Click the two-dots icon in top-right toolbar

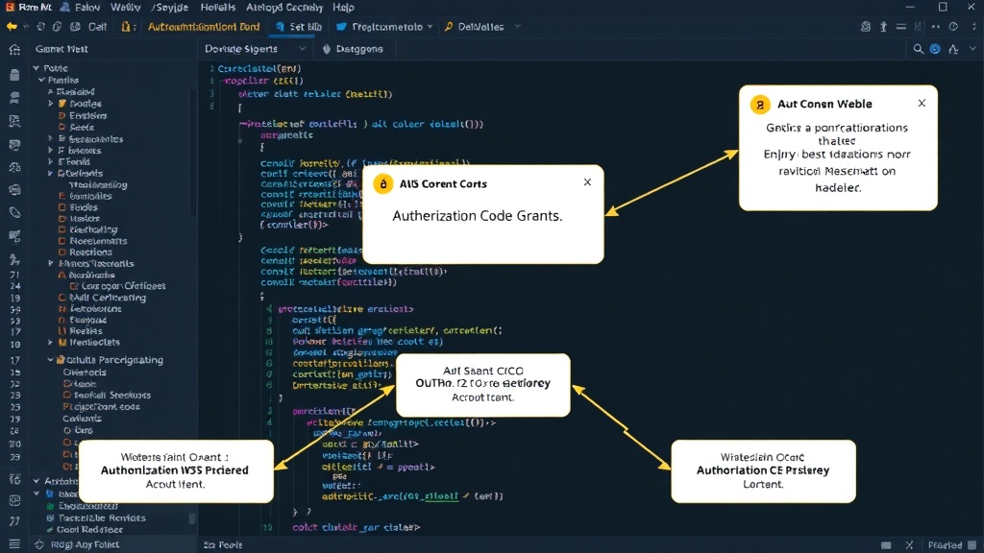(936, 27)
